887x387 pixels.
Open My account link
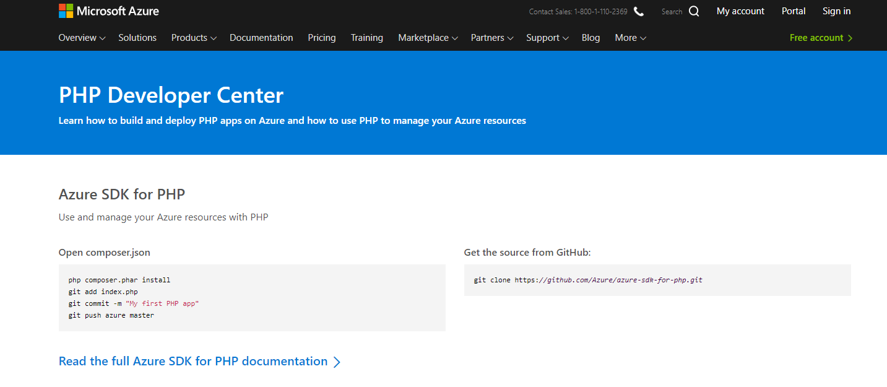[740, 11]
